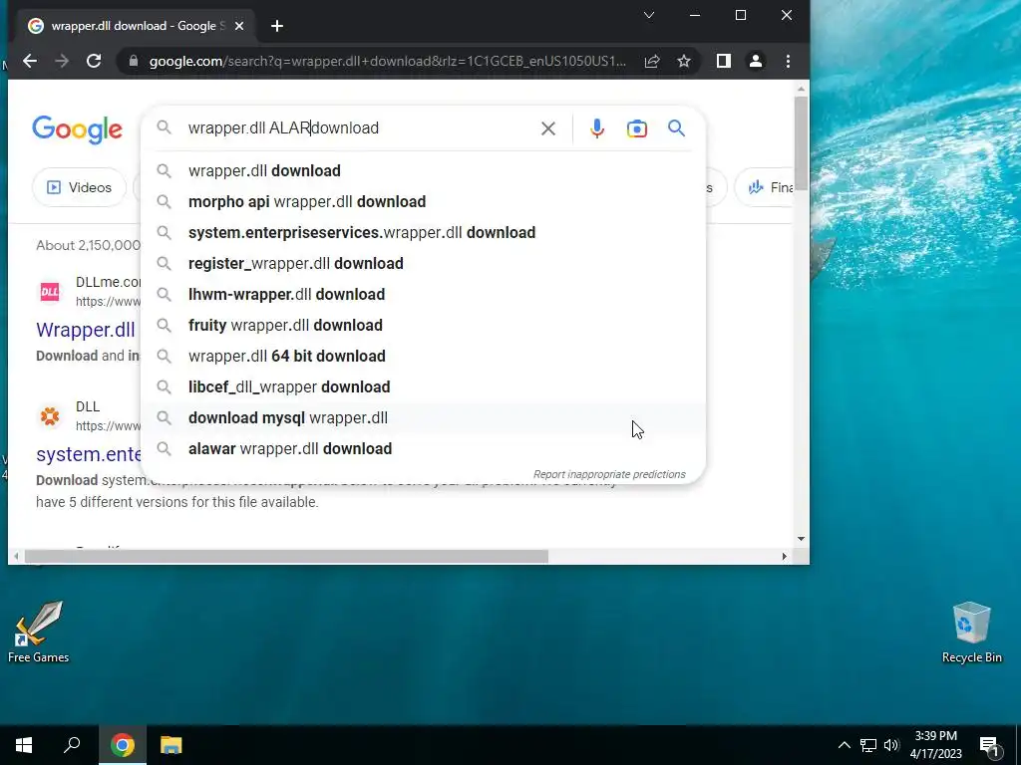Select the Free Games desktop shortcut
Screen dimensions: 1021x765
point(39,632)
